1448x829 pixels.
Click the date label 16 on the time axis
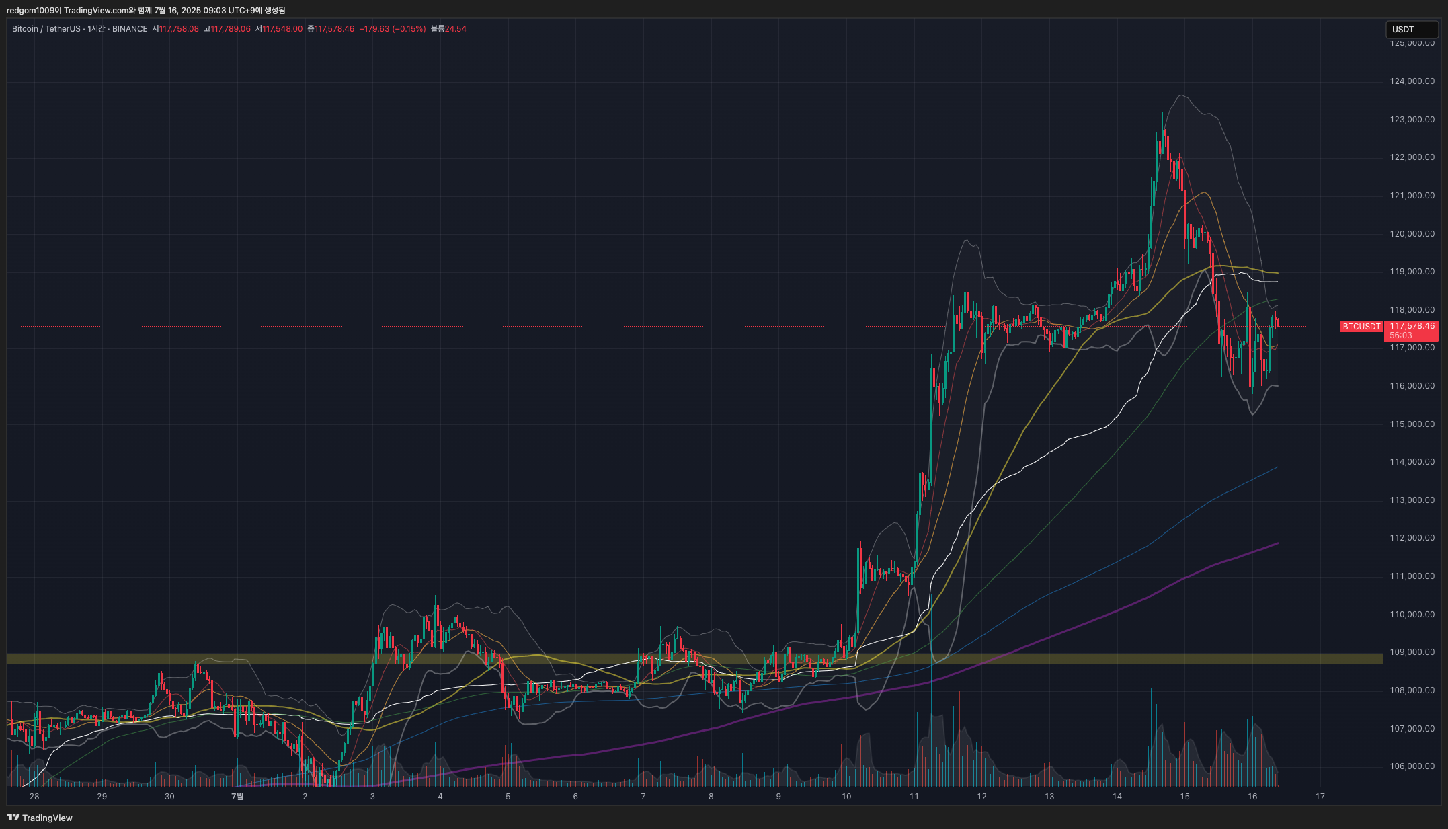click(1252, 797)
